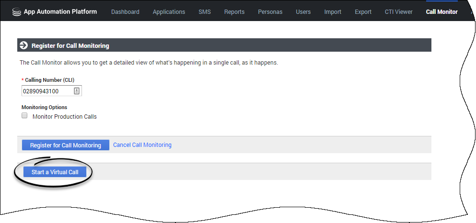Click the Monitoring Options label
The width and height of the screenshot is (476, 223).
click(44, 107)
